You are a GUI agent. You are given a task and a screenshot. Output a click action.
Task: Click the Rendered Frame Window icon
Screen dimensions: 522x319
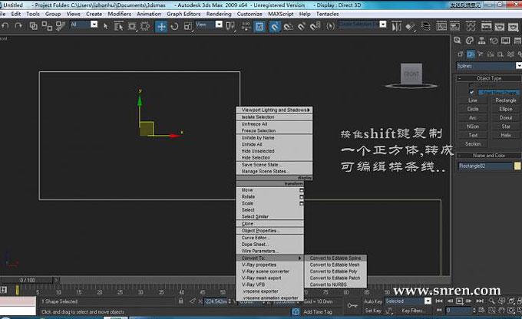pyautogui.click(x=500, y=26)
